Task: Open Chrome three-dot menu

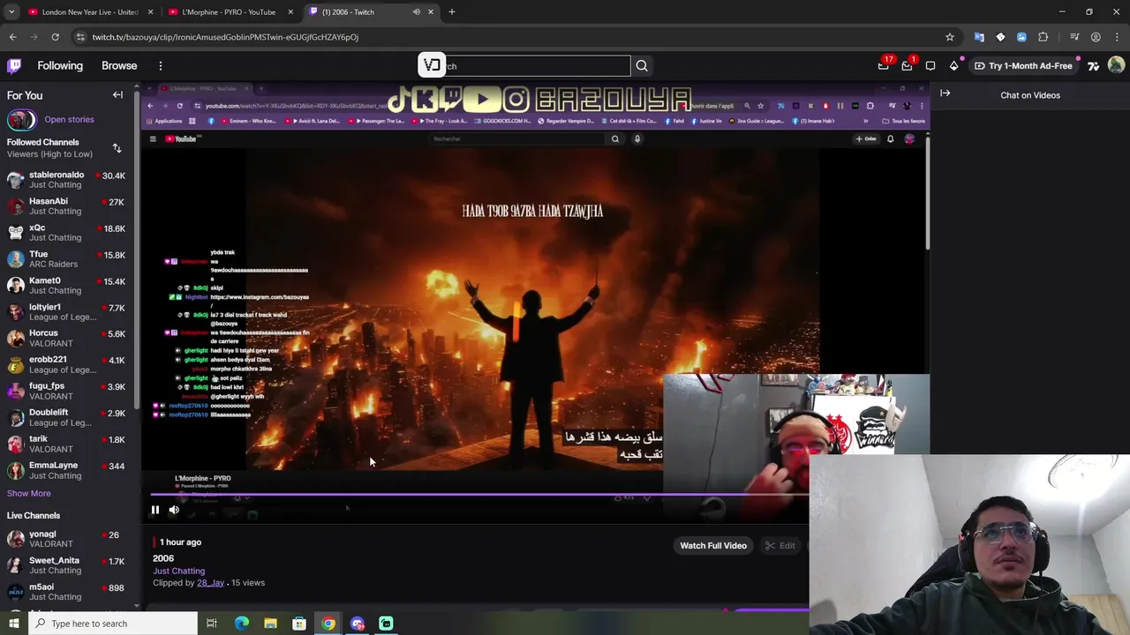Action: [1116, 37]
